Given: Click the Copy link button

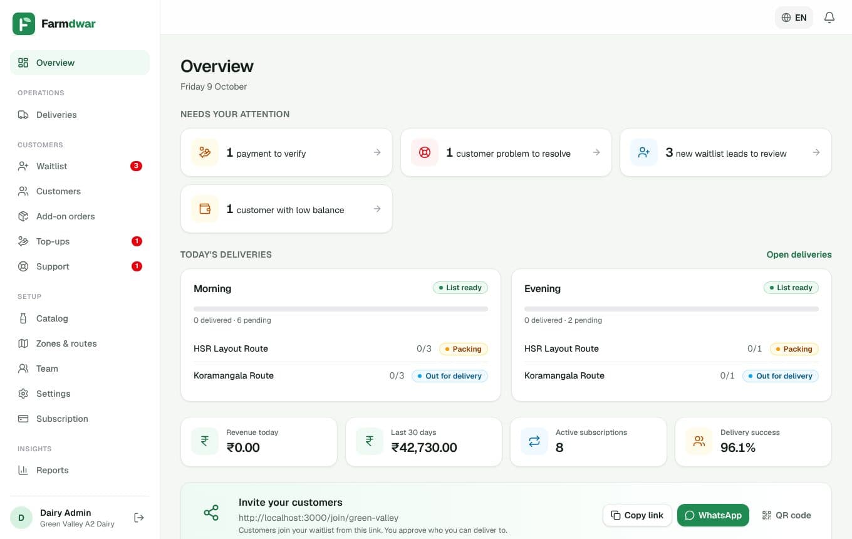Looking at the screenshot, I should coord(637,515).
